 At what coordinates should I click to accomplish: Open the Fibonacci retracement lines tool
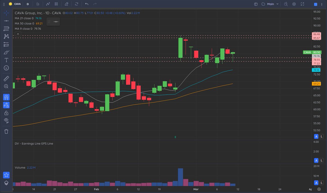tap(6, 29)
